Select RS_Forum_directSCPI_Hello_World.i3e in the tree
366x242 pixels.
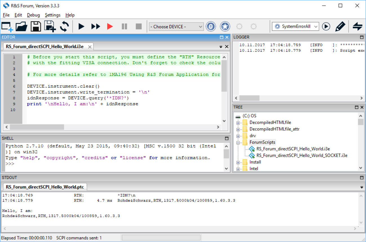pos(293,149)
